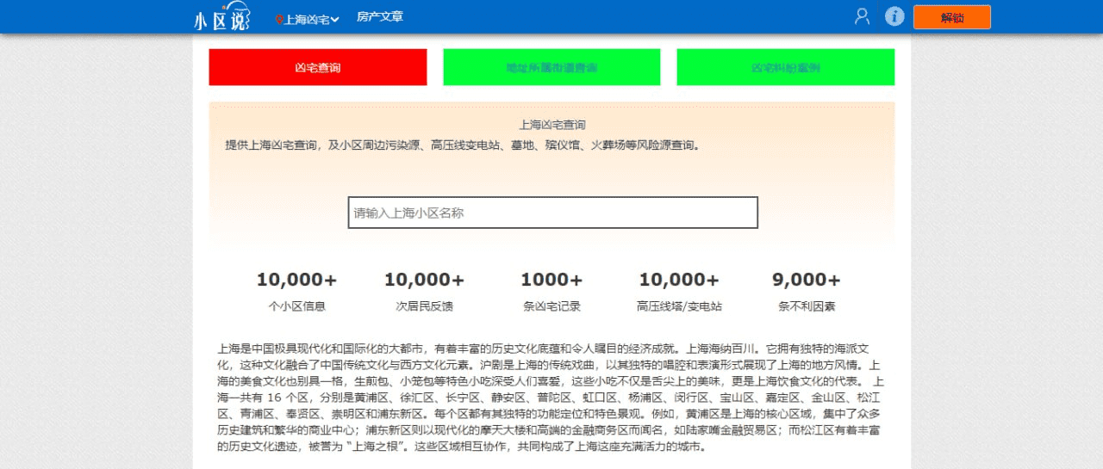Open the 小区说 site logo
The height and width of the screenshot is (469, 1103).
[x=222, y=17]
